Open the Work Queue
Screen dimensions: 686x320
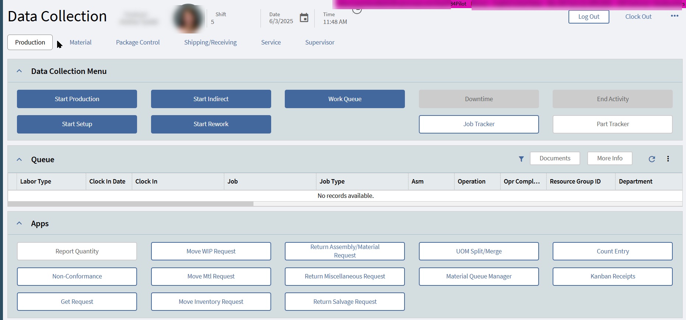pos(345,99)
